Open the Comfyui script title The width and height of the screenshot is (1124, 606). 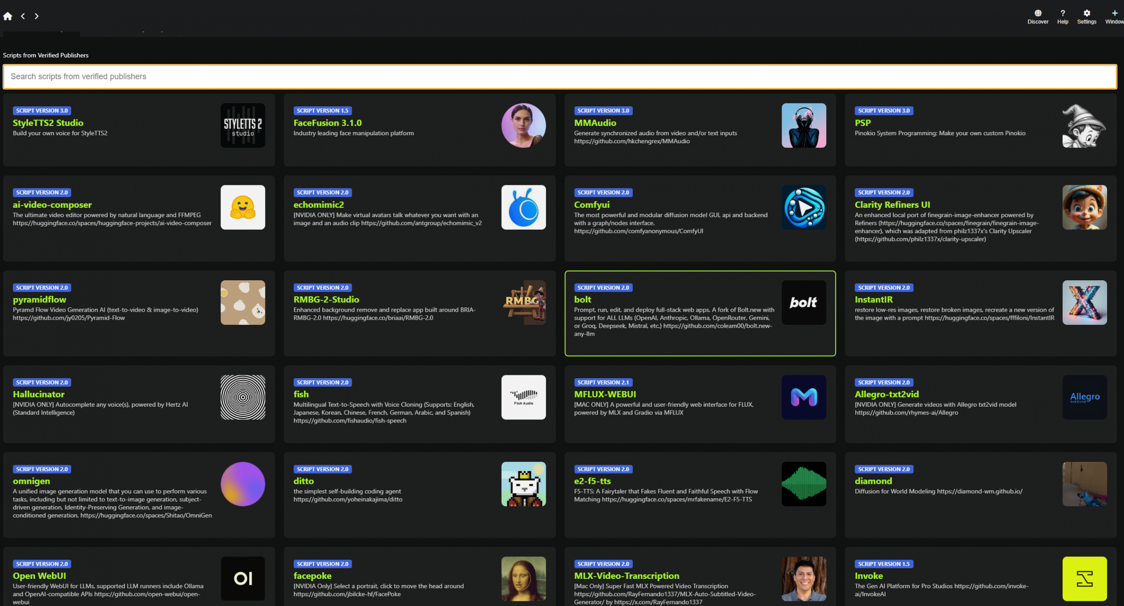[592, 204]
